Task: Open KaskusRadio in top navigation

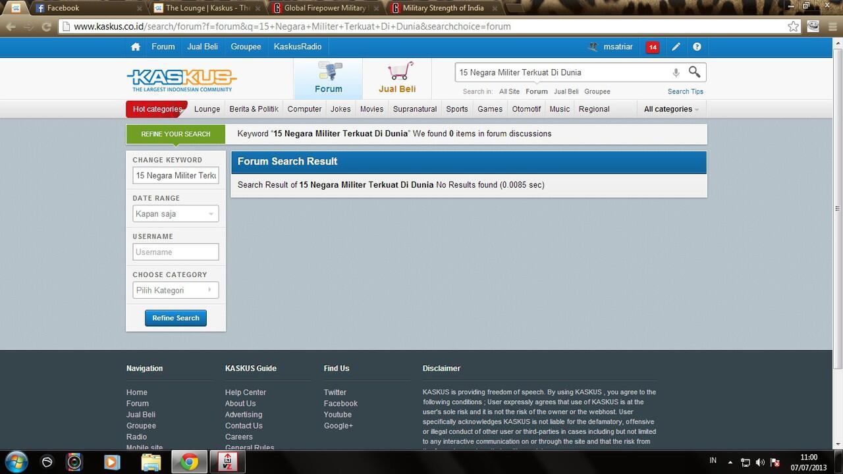Action: [298, 47]
